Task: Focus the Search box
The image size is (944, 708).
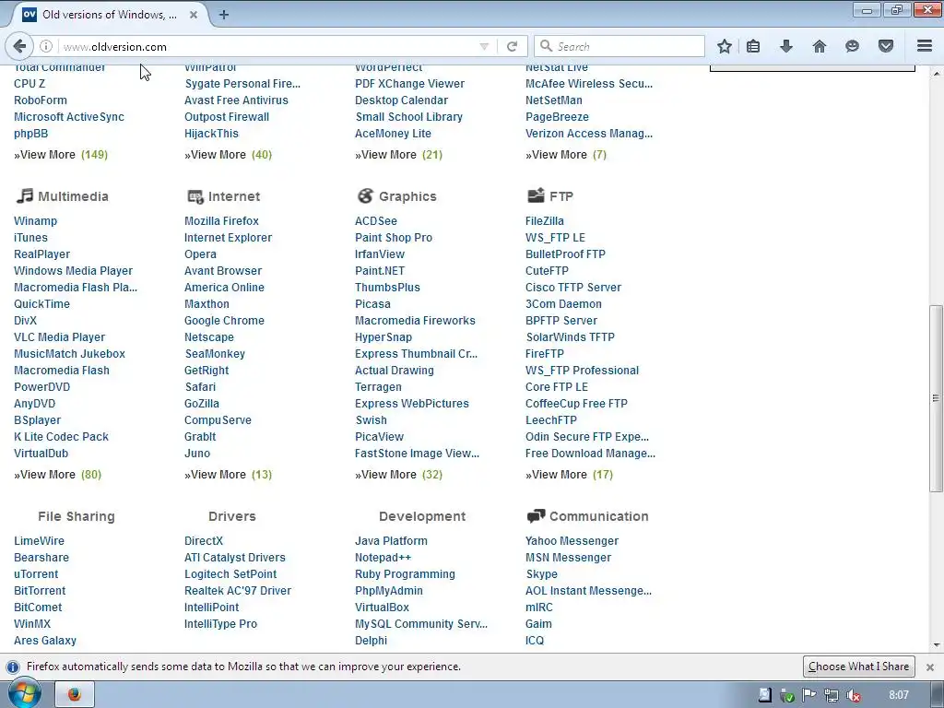Action: pyautogui.click(x=619, y=46)
